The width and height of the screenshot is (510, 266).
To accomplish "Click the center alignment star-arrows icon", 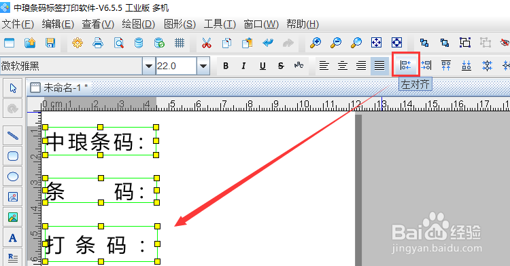I will click(487, 65).
